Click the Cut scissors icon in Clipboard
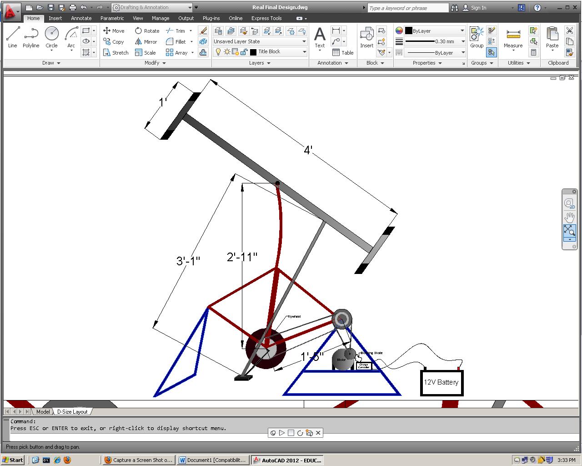The image size is (582, 466). 569,30
